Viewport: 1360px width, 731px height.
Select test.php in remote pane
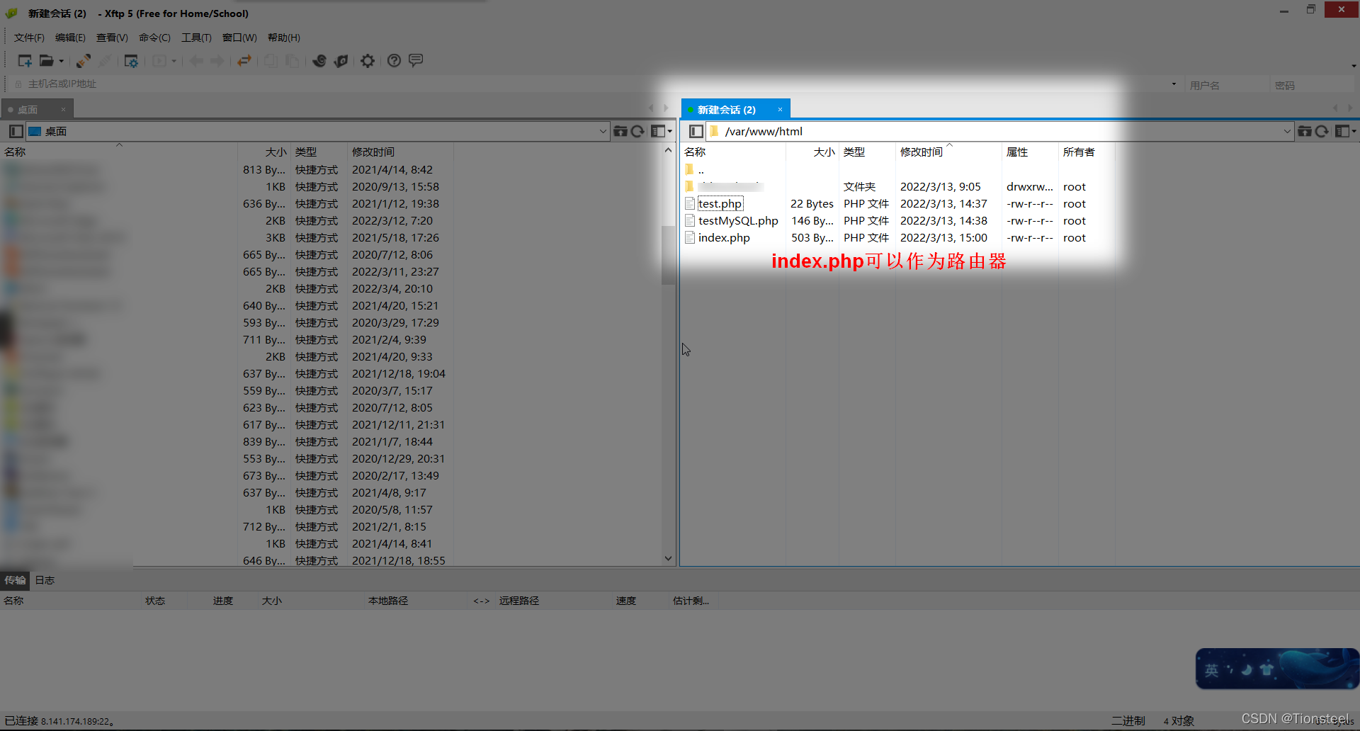(x=720, y=204)
